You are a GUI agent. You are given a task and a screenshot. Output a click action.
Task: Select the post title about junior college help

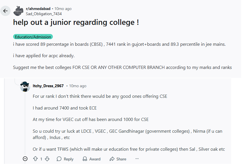(x=75, y=22)
